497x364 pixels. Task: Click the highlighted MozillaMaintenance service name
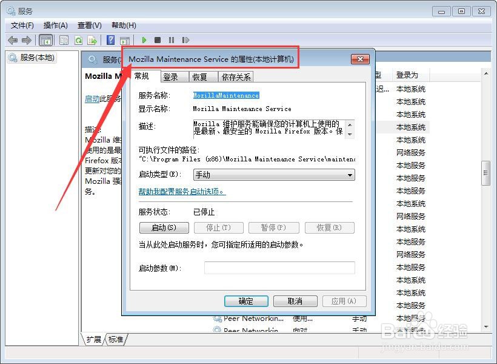coord(226,95)
